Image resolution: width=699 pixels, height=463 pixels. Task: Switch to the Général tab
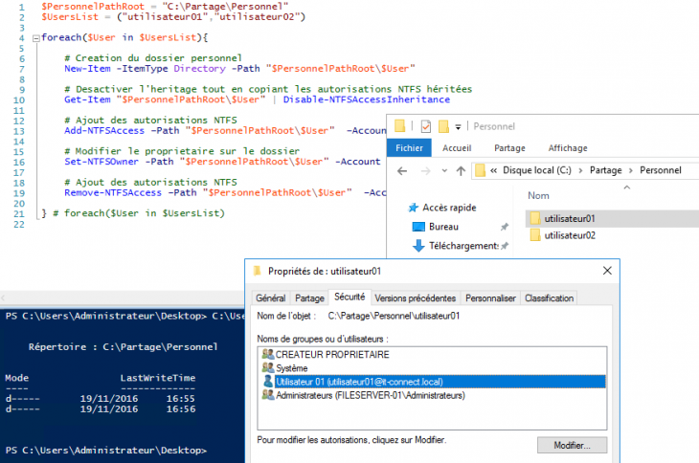click(x=271, y=298)
